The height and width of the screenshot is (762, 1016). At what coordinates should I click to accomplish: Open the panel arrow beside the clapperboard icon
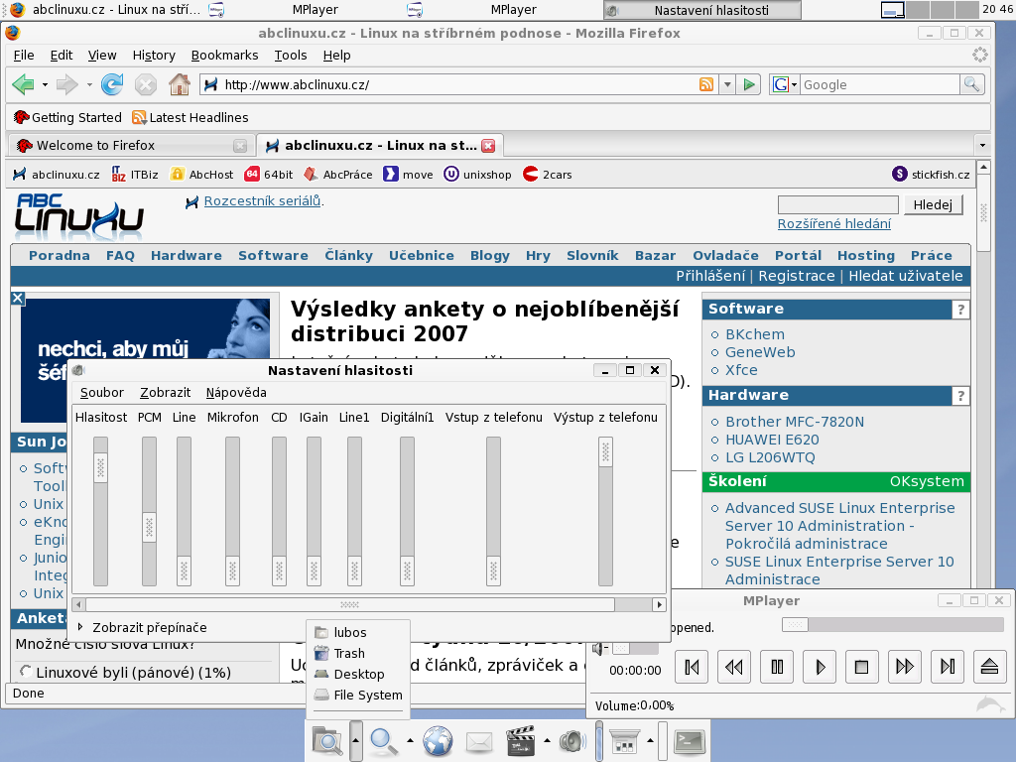coord(547,740)
